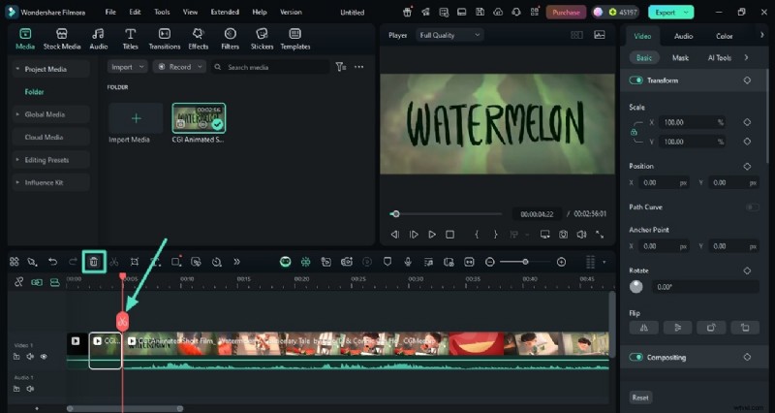Take a snapshot of the player frame
The image size is (775, 413).
562,235
